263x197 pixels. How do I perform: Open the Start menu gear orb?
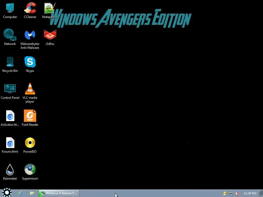[7, 192]
